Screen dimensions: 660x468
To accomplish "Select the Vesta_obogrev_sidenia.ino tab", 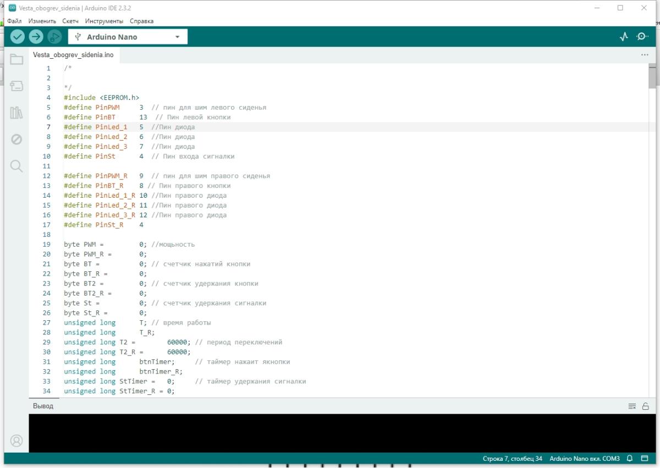I will click(73, 55).
